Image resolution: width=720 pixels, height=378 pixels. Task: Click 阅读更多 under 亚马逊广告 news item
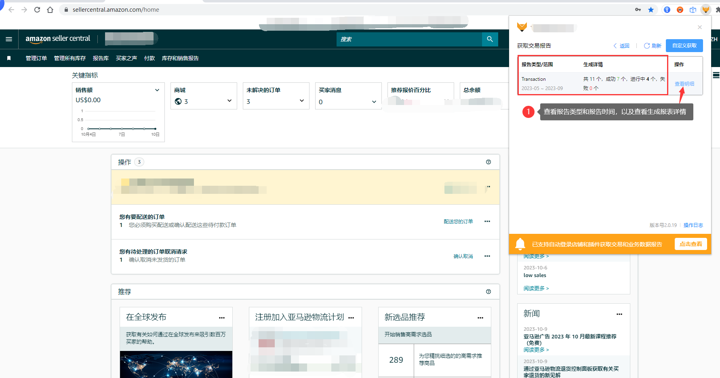(536, 350)
